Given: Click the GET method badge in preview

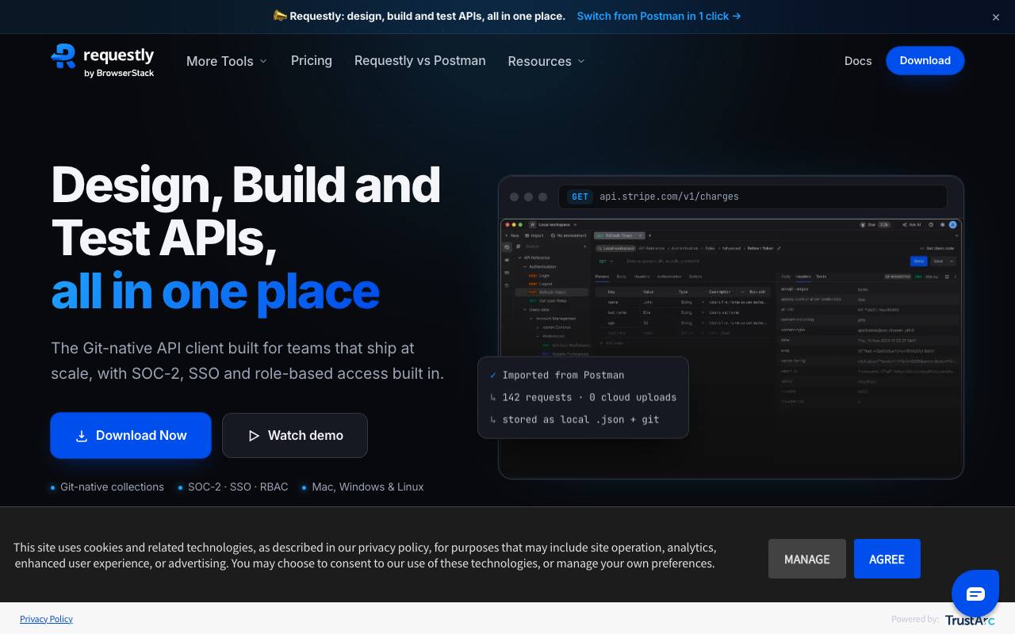Looking at the screenshot, I should [580, 197].
